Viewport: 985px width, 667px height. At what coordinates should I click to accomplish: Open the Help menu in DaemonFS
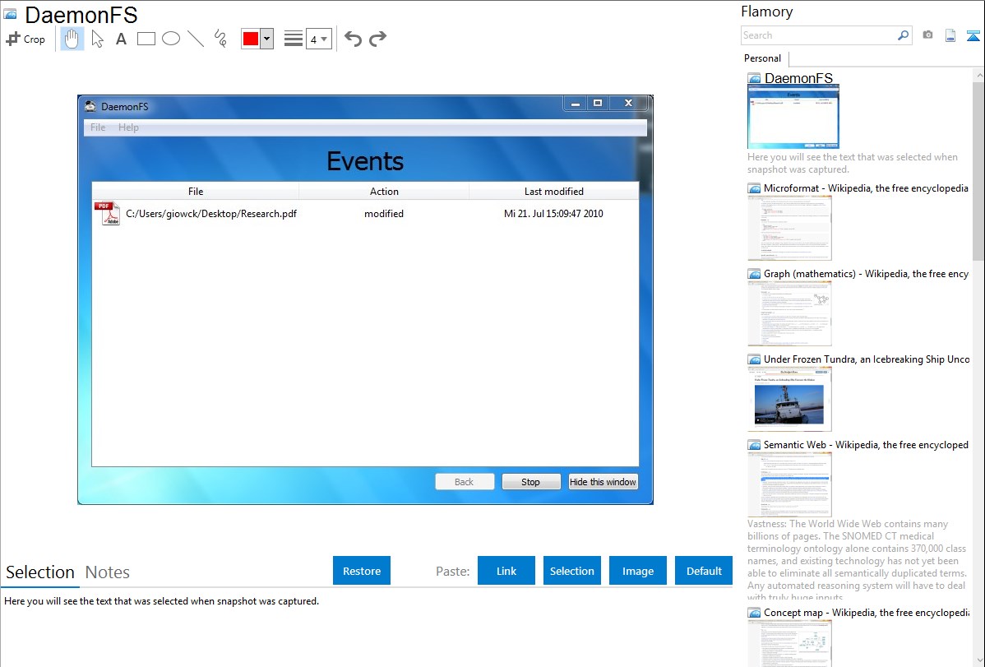pos(128,127)
